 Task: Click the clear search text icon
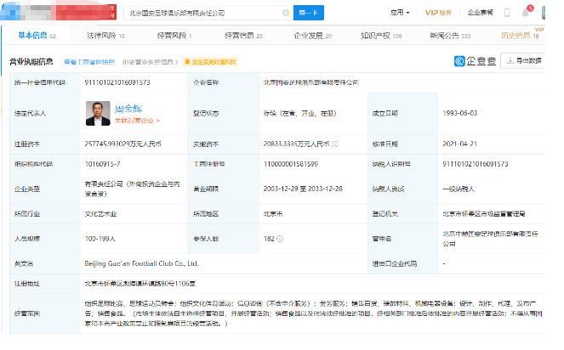pos(284,13)
